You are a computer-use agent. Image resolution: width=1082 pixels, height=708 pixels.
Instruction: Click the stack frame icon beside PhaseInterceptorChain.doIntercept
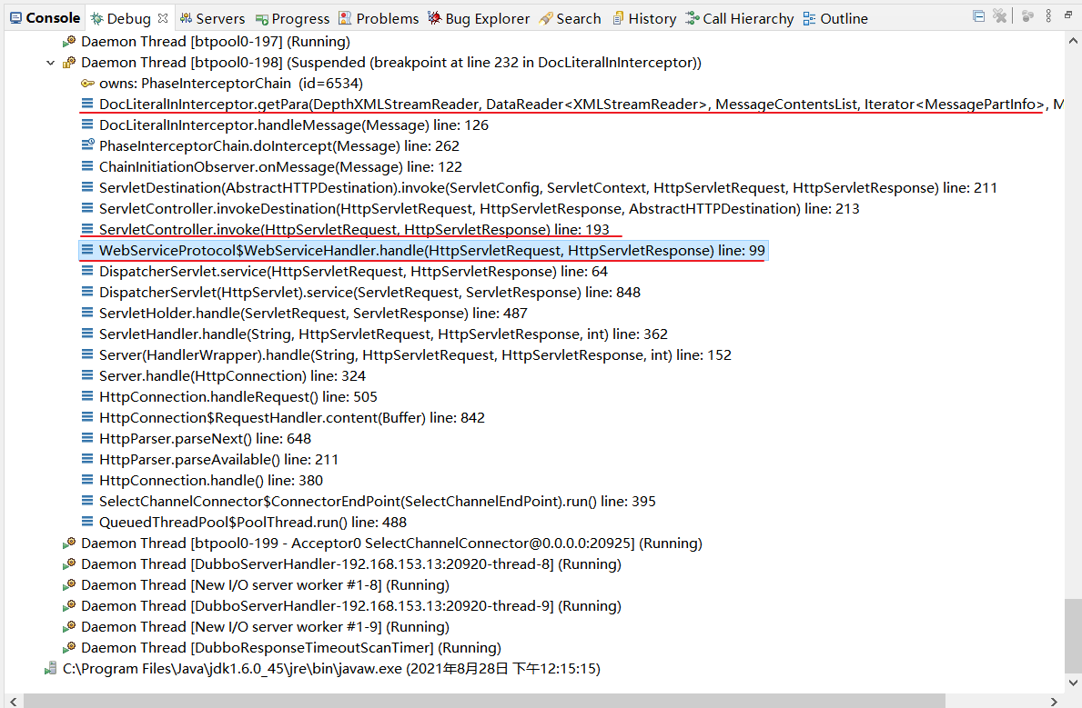pyautogui.click(x=86, y=145)
